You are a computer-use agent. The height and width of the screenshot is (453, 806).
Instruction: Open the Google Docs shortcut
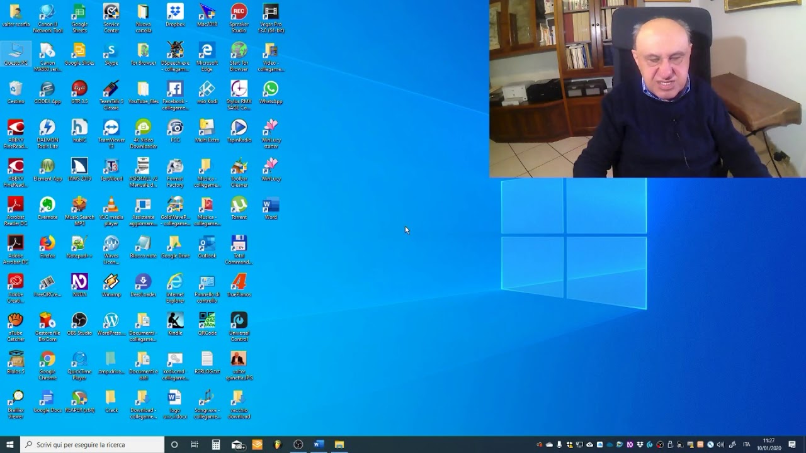(x=47, y=401)
